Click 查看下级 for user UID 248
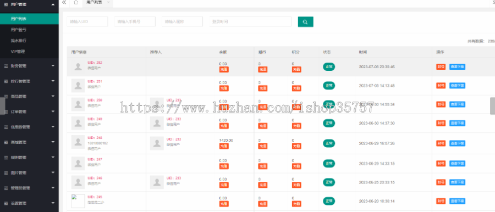Screen dimensions: 495x212 pyautogui.click(x=457, y=143)
